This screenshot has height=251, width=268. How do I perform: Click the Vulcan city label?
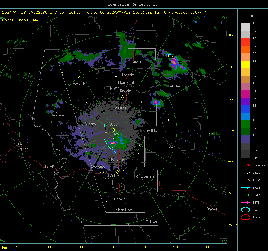(151, 222)
